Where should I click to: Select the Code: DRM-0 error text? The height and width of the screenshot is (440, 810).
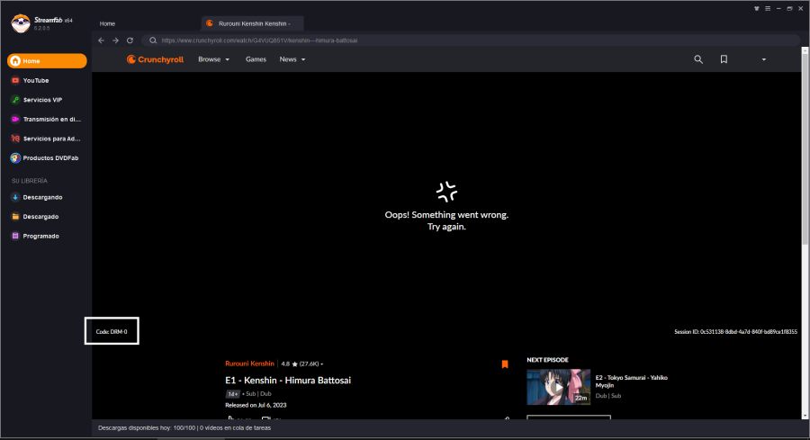tap(112, 331)
